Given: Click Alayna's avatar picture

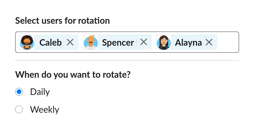Looking at the screenshot, I should [x=163, y=42].
